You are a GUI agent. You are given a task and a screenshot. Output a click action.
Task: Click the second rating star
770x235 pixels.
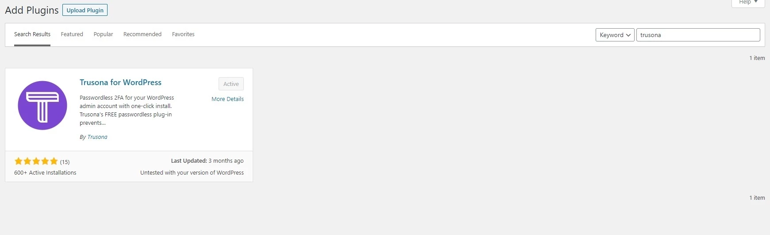pos(27,161)
